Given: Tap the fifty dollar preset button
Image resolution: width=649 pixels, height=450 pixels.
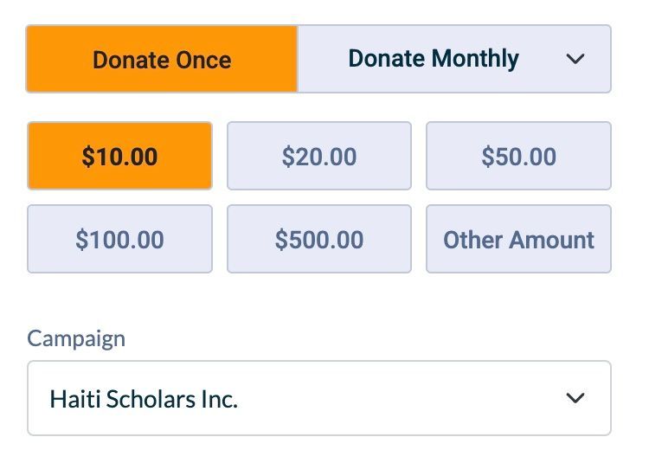Looking at the screenshot, I should [518, 157].
